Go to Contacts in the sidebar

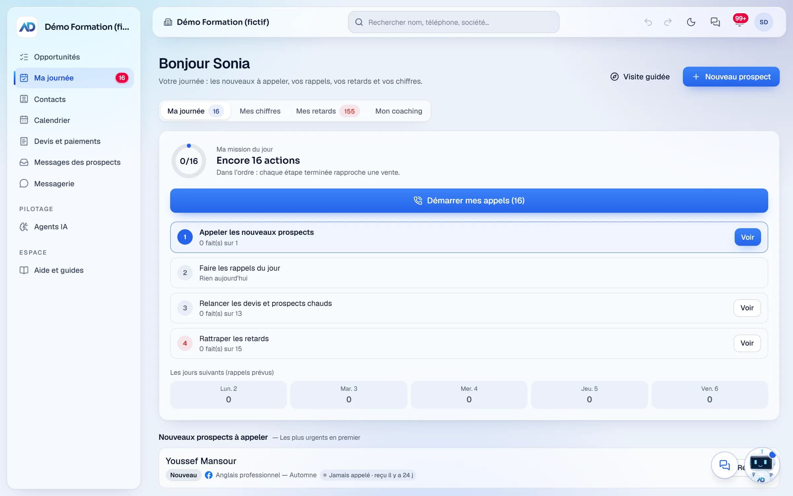[74, 99]
